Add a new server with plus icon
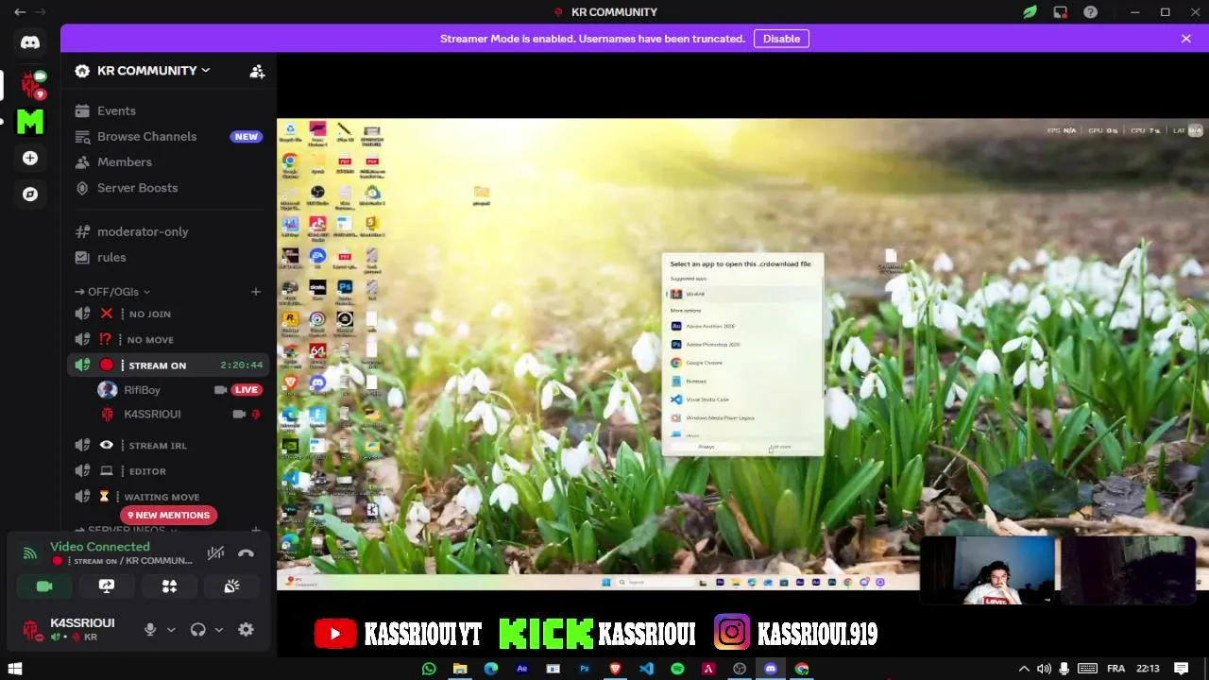Screen dimensions: 1209x680 point(30,158)
